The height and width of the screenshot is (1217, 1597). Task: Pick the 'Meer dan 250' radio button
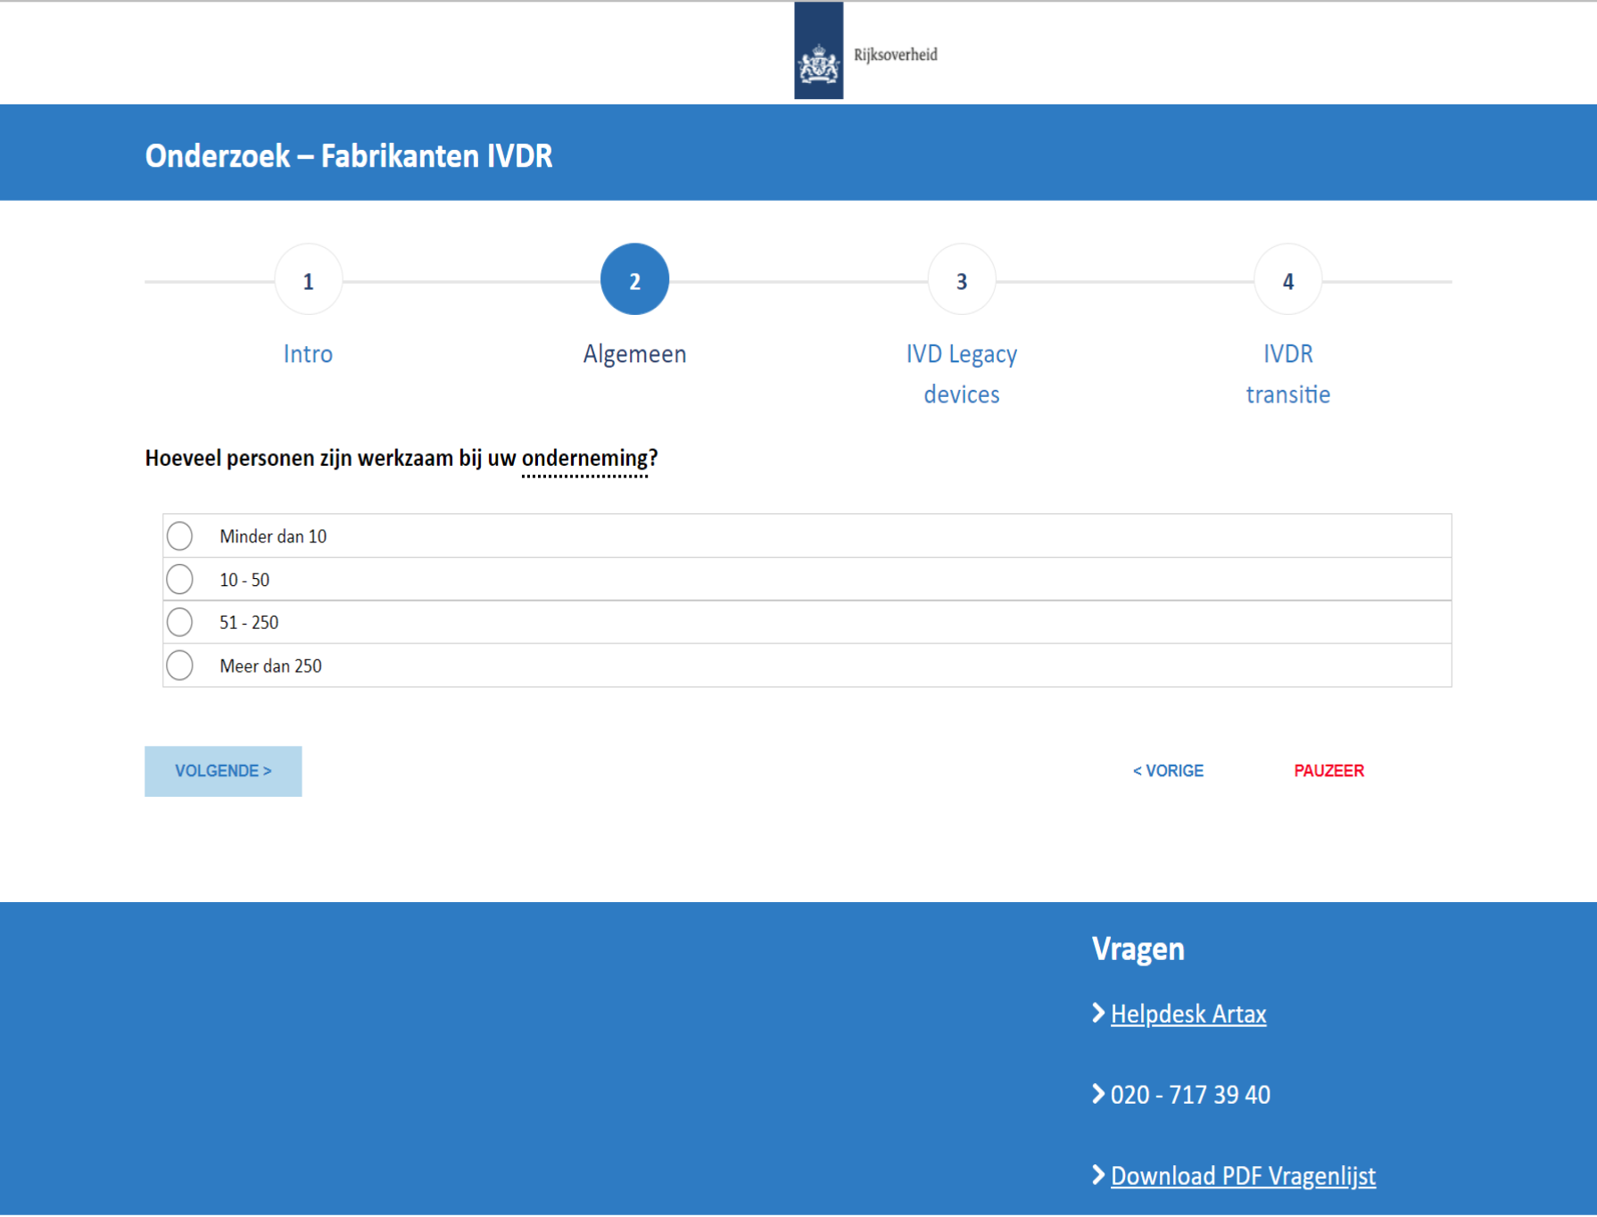pos(180,666)
